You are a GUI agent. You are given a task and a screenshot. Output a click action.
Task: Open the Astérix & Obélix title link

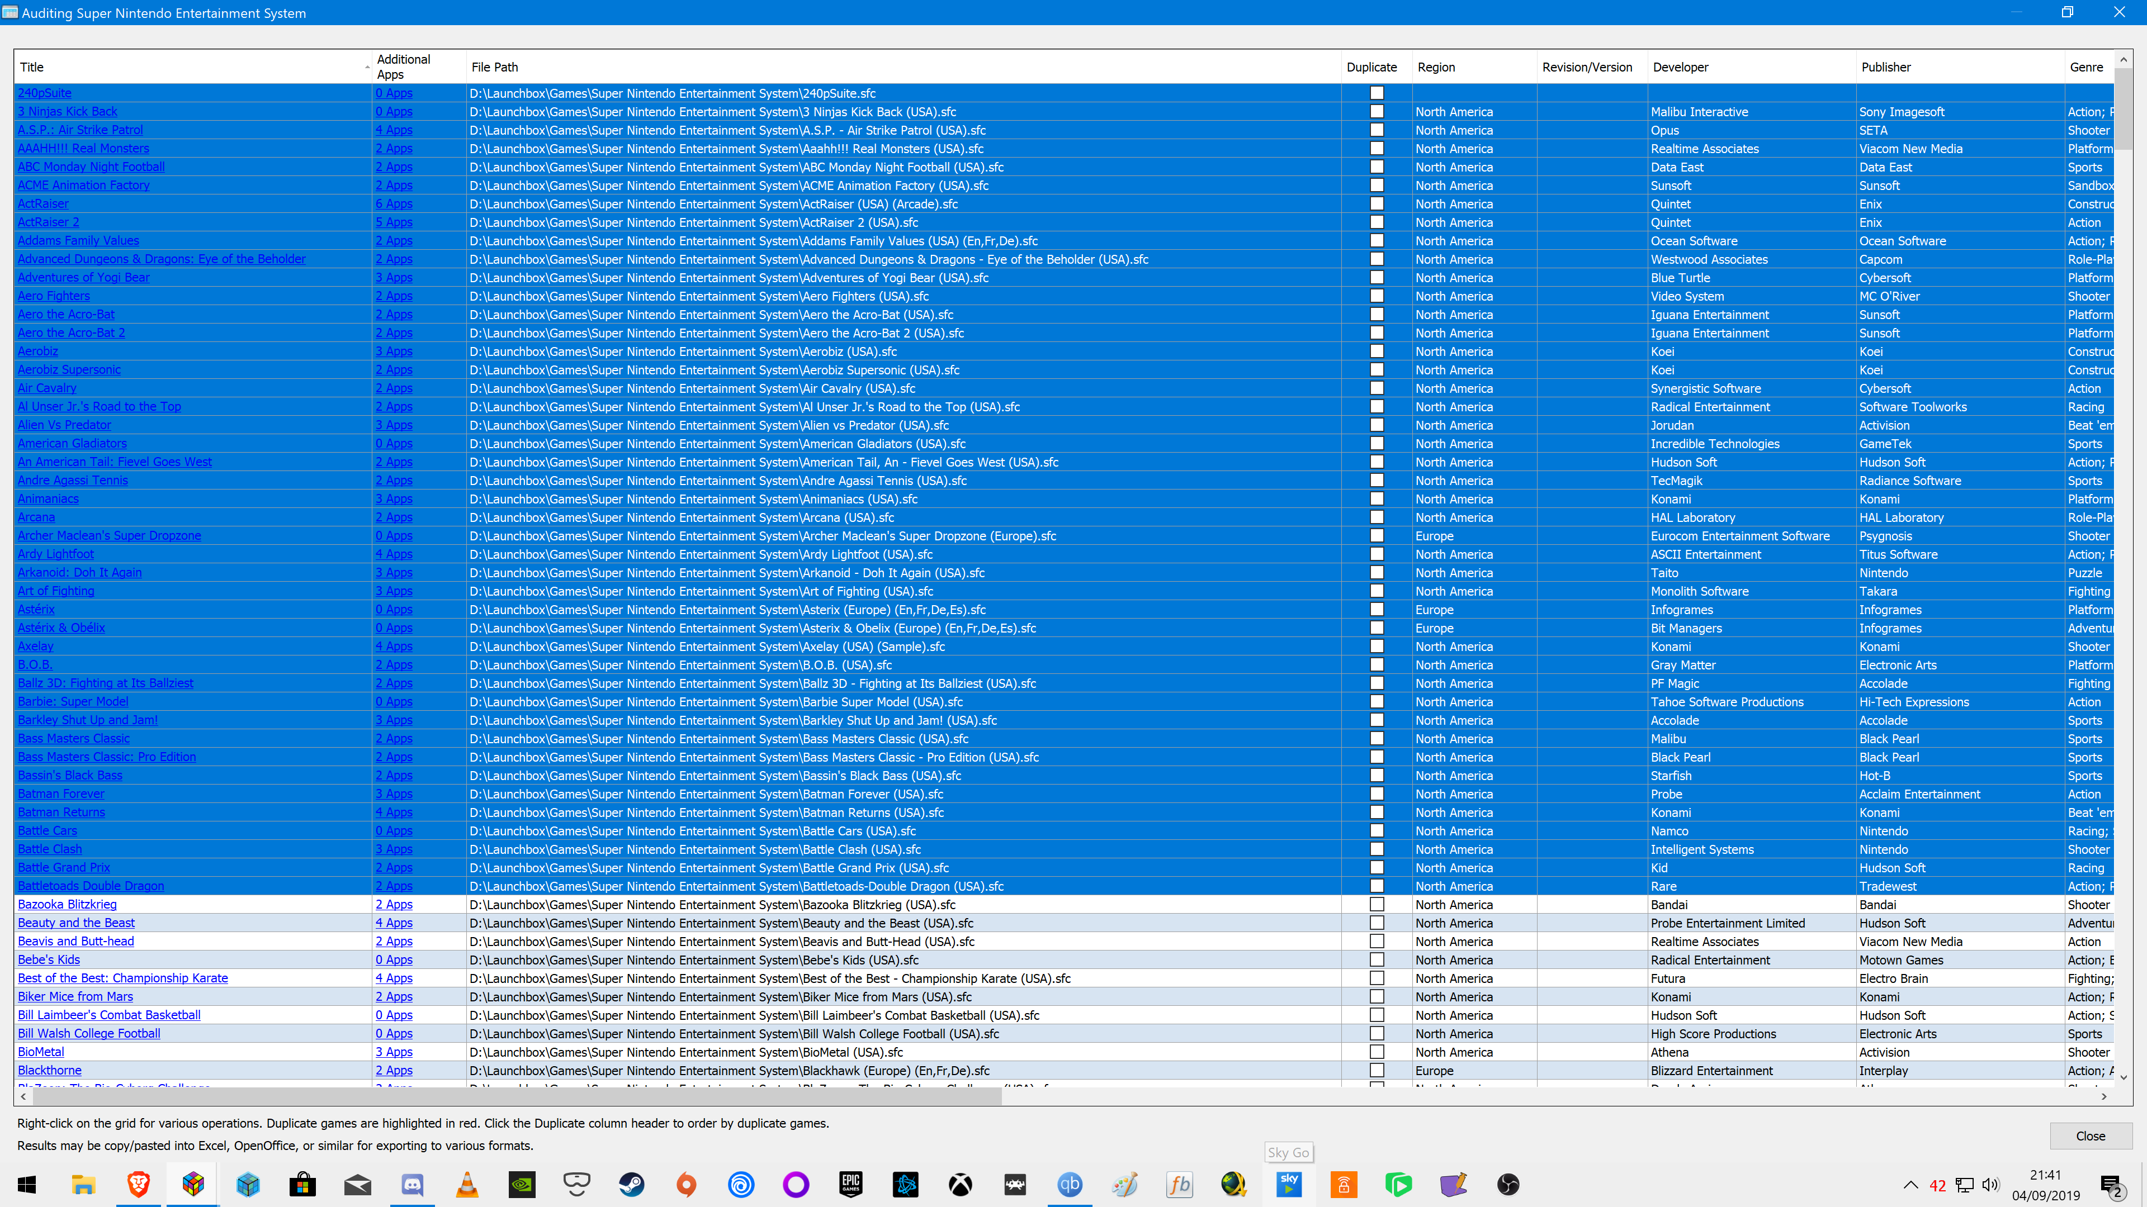62,628
